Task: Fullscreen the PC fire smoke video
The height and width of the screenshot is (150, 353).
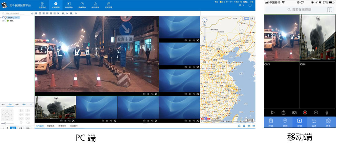Action: coord(73,120)
